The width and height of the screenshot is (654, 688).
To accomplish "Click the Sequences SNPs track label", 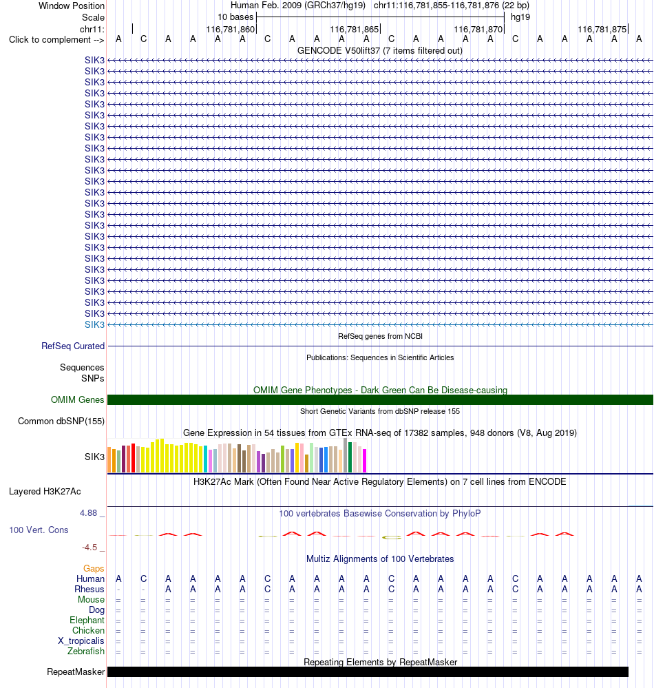I will pos(82,373).
